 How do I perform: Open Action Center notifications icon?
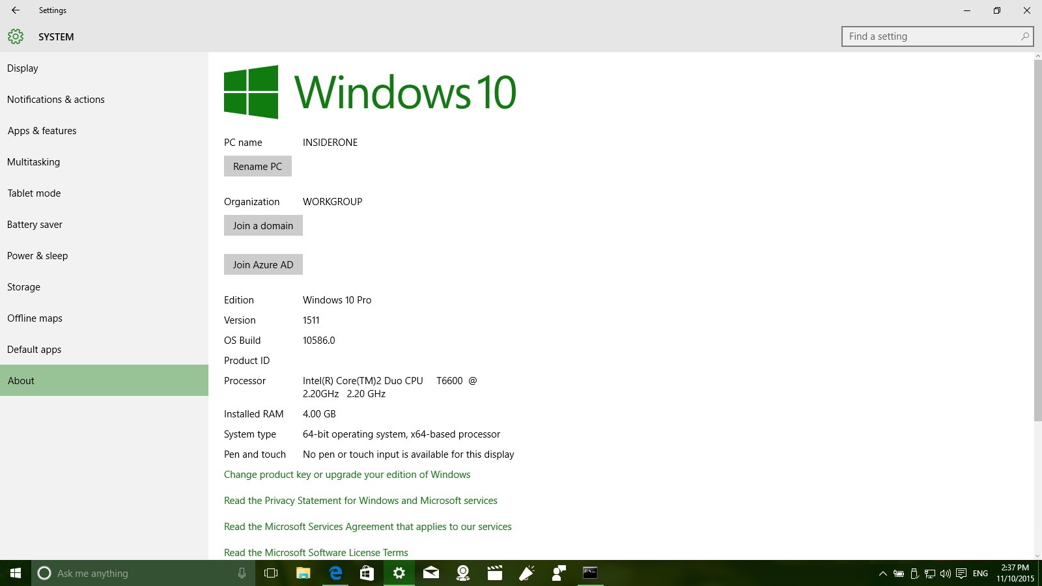tap(961, 574)
